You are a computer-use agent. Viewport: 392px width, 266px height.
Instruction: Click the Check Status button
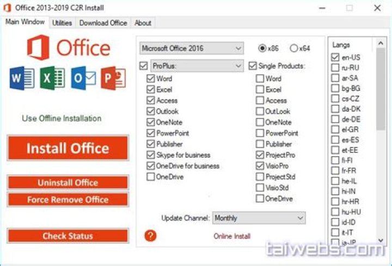coord(68,236)
